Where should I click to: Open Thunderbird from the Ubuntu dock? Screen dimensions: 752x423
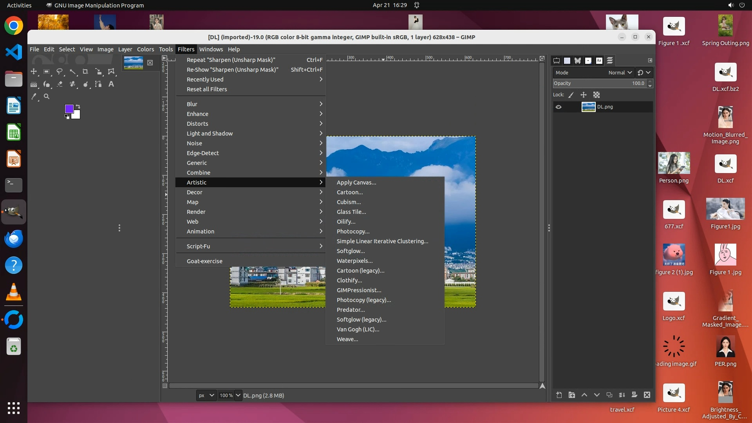point(14,239)
